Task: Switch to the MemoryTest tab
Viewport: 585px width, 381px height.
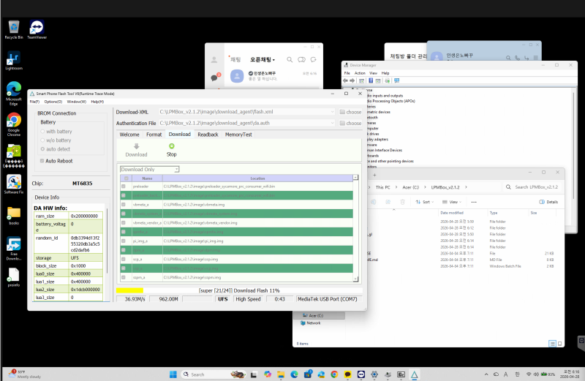Action: [x=238, y=135]
